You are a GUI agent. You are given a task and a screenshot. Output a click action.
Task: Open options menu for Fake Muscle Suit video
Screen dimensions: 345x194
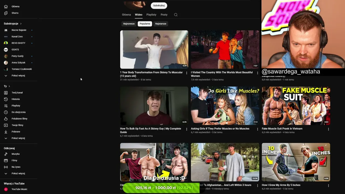pyautogui.click(x=328, y=129)
